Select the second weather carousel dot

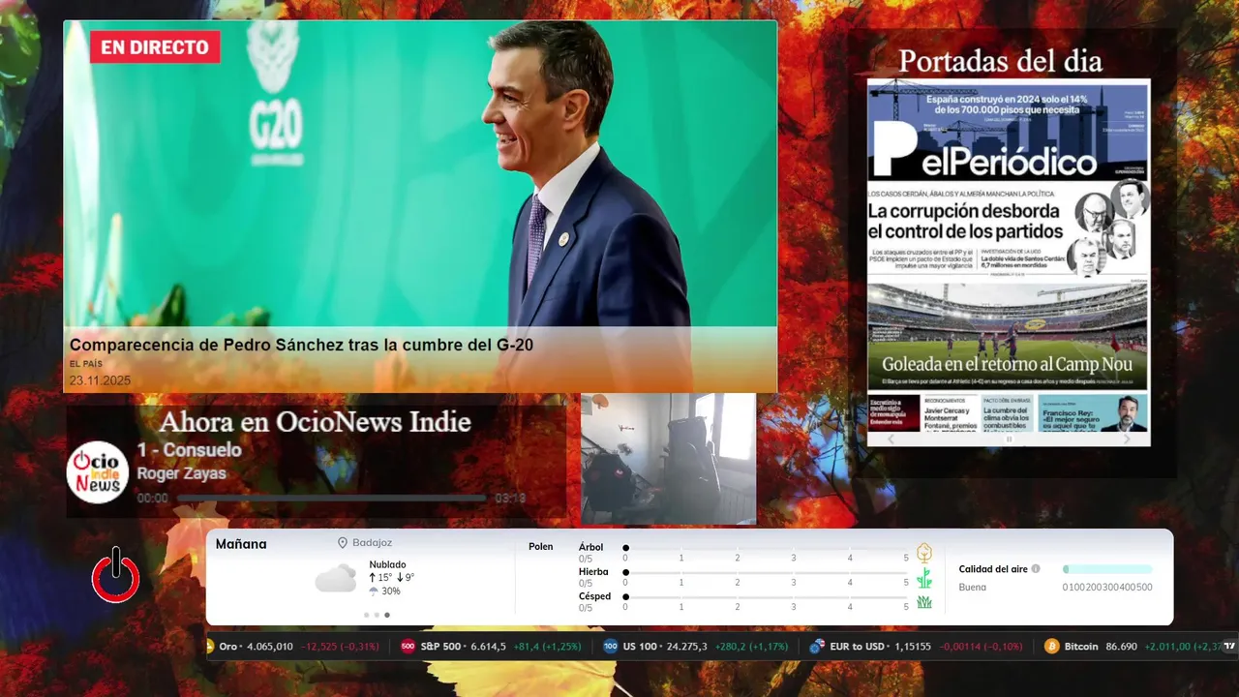[x=377, y=615]
